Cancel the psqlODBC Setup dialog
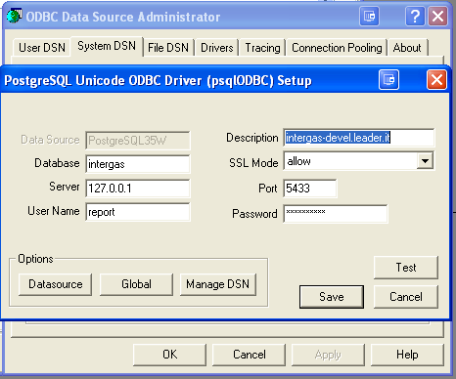The image size is (456, 379). [406, 297]
